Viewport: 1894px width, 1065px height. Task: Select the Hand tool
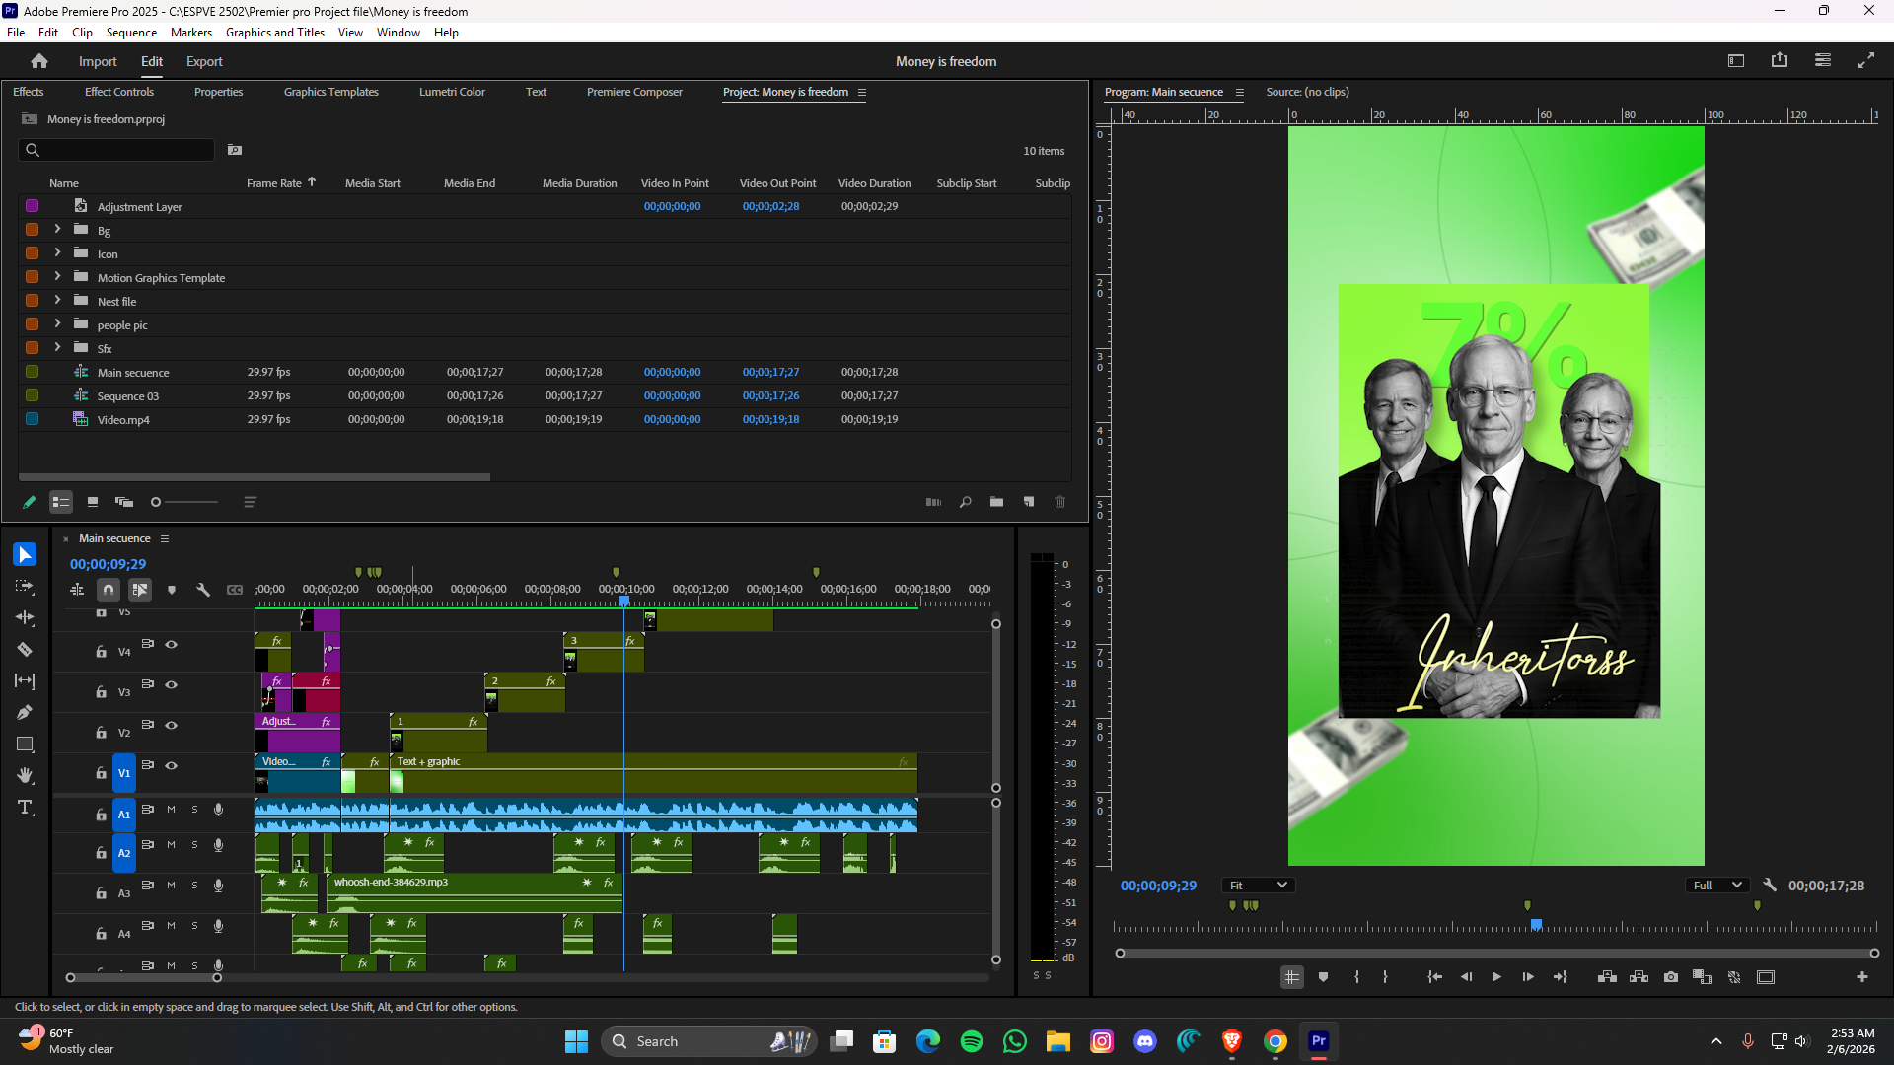tap(25, 776)
